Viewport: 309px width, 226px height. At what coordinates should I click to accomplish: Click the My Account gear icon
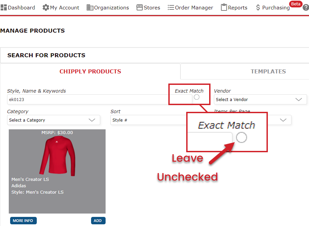tap(46, 7)
